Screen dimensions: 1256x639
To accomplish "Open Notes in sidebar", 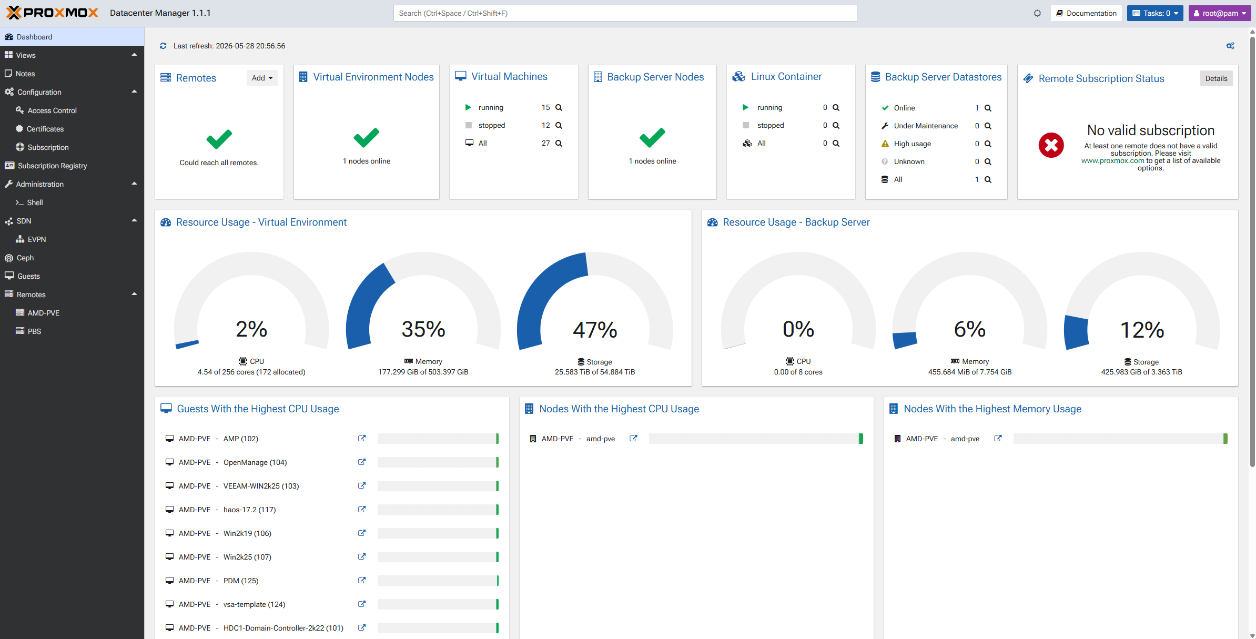I will [72, 74].
